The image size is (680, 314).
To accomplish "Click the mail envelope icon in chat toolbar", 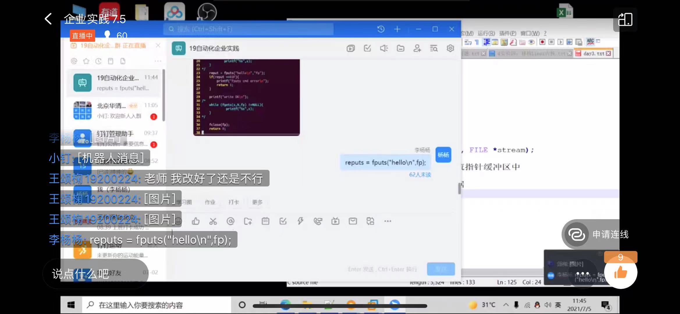I will [x=353, y=222].
